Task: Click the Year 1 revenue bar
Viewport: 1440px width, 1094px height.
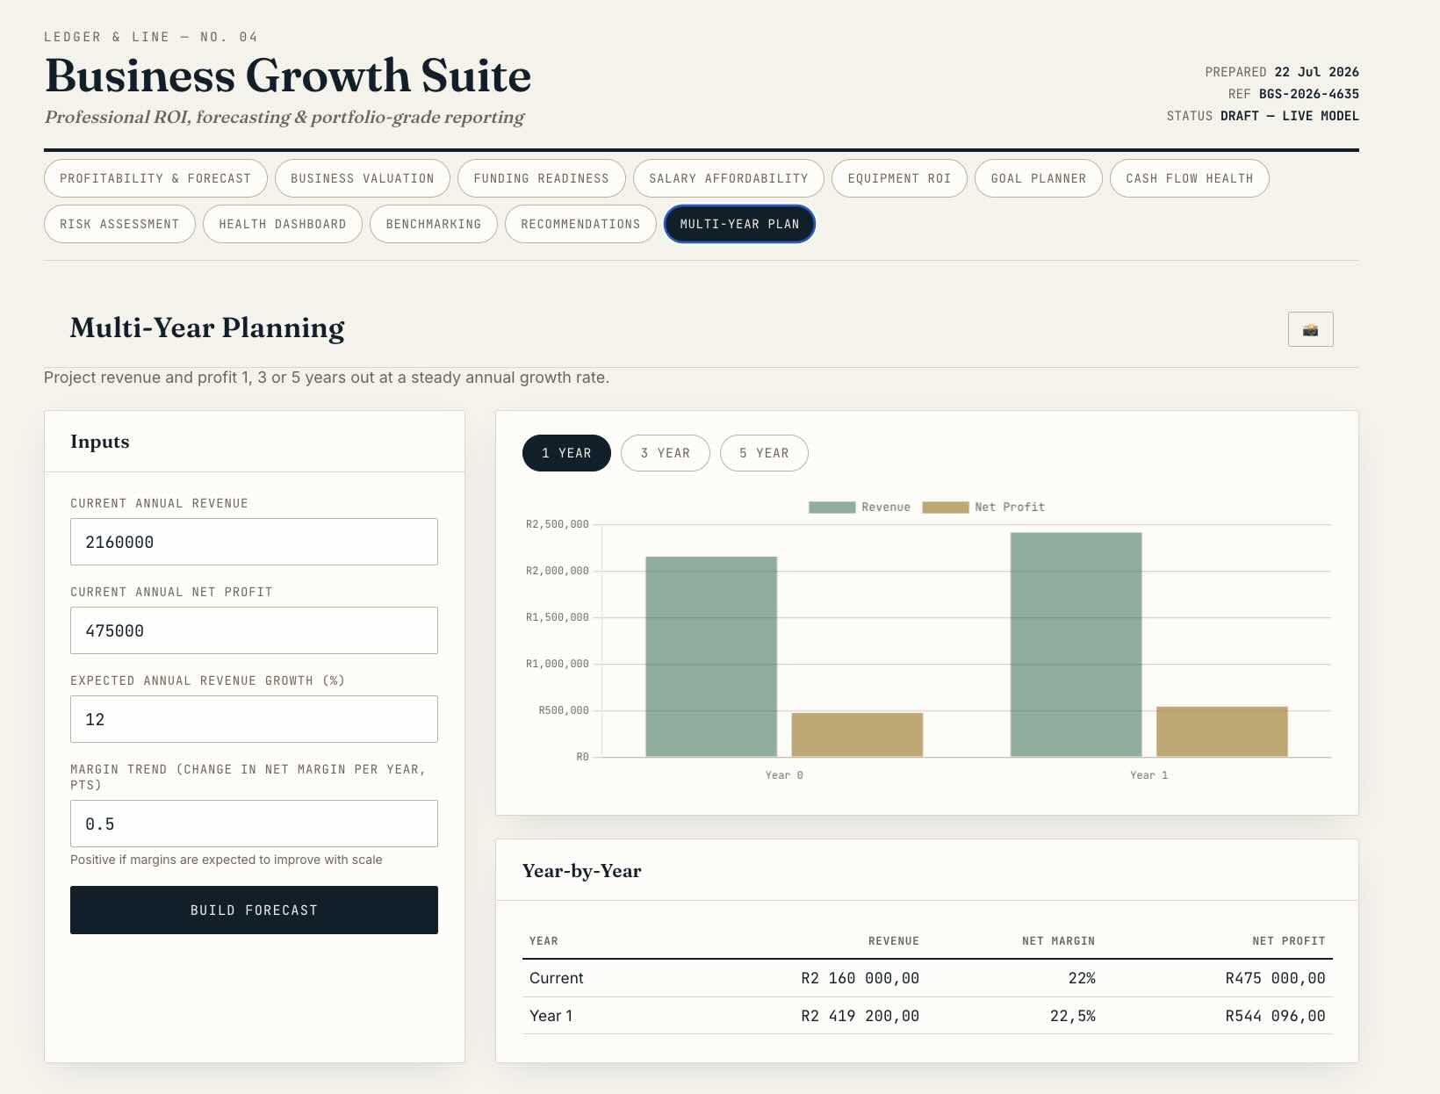Action: click(x=1076, y=644)
